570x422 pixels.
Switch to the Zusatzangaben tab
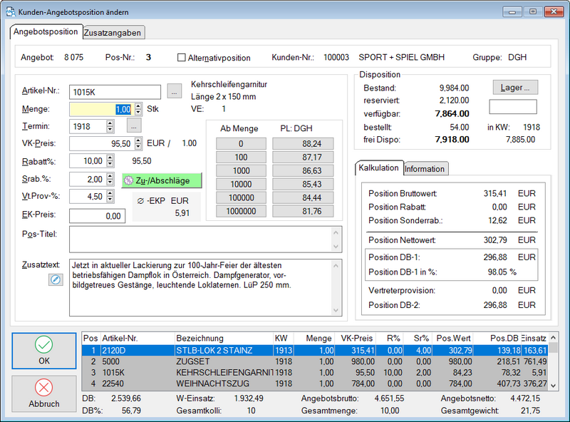click(x=113, y=33)
